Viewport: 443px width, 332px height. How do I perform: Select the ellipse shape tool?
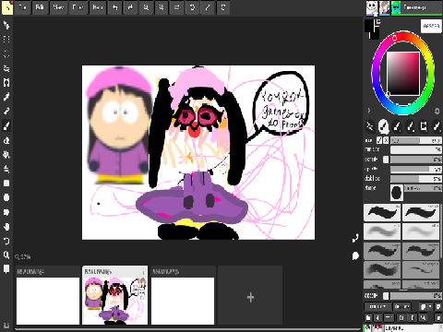[x=6, y=197]
